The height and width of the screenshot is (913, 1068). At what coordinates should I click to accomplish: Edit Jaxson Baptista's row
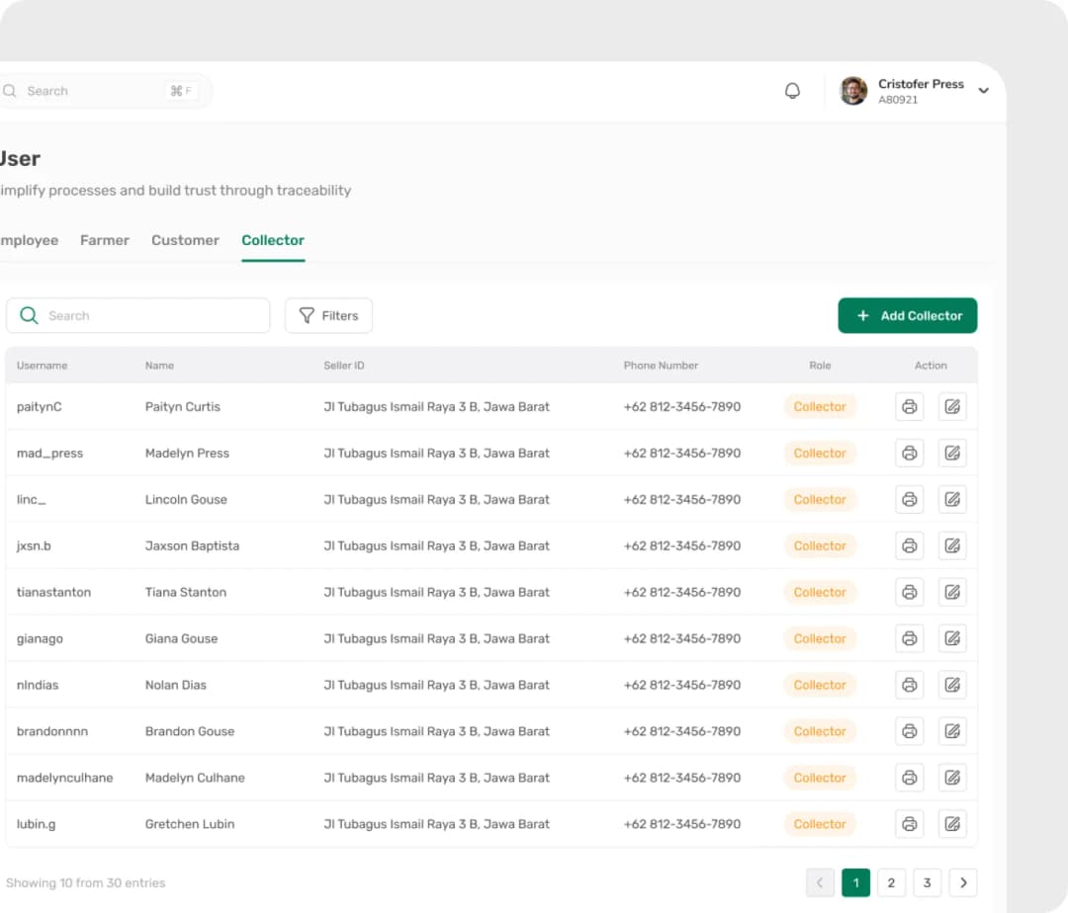(x=952, y=545)
